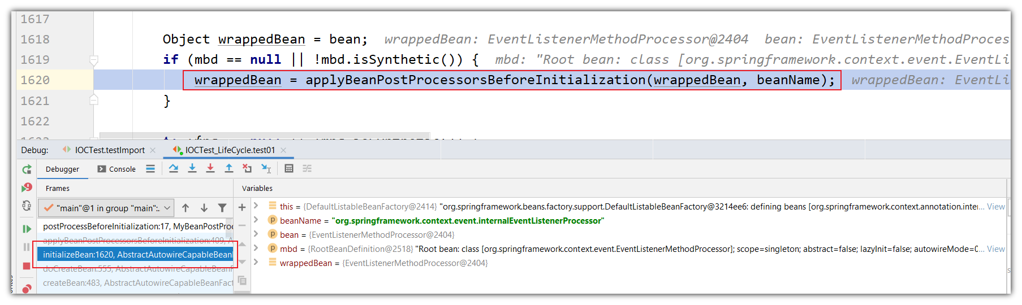Click the Frames panel header
1022x305 pixels.
58,189
